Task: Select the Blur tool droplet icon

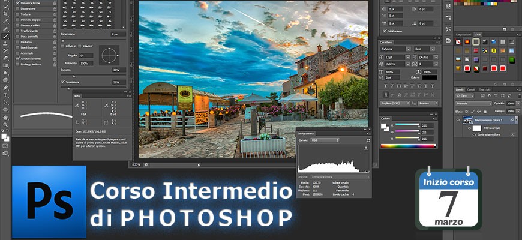Action: tap(5, 73)
